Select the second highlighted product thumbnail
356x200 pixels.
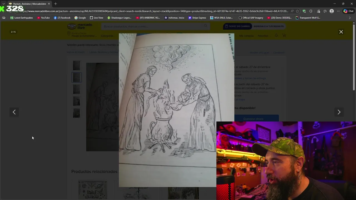(76, 77)
